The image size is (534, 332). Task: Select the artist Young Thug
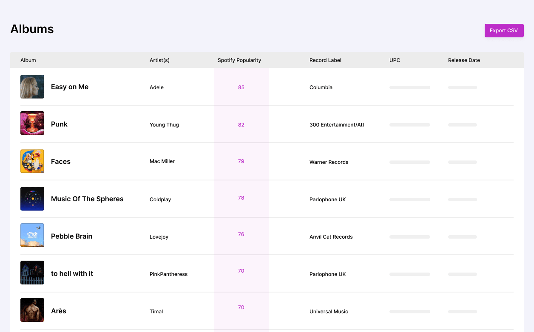pyautogui.click(x=164, y=125)
